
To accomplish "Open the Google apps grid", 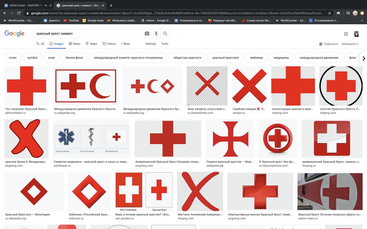I will tap(346, 34).
